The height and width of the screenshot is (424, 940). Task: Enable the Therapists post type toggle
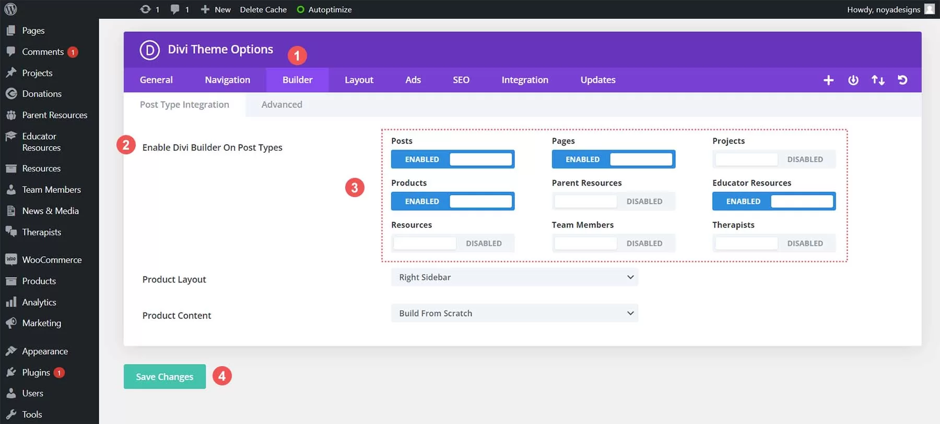click(x=773, y=243)
